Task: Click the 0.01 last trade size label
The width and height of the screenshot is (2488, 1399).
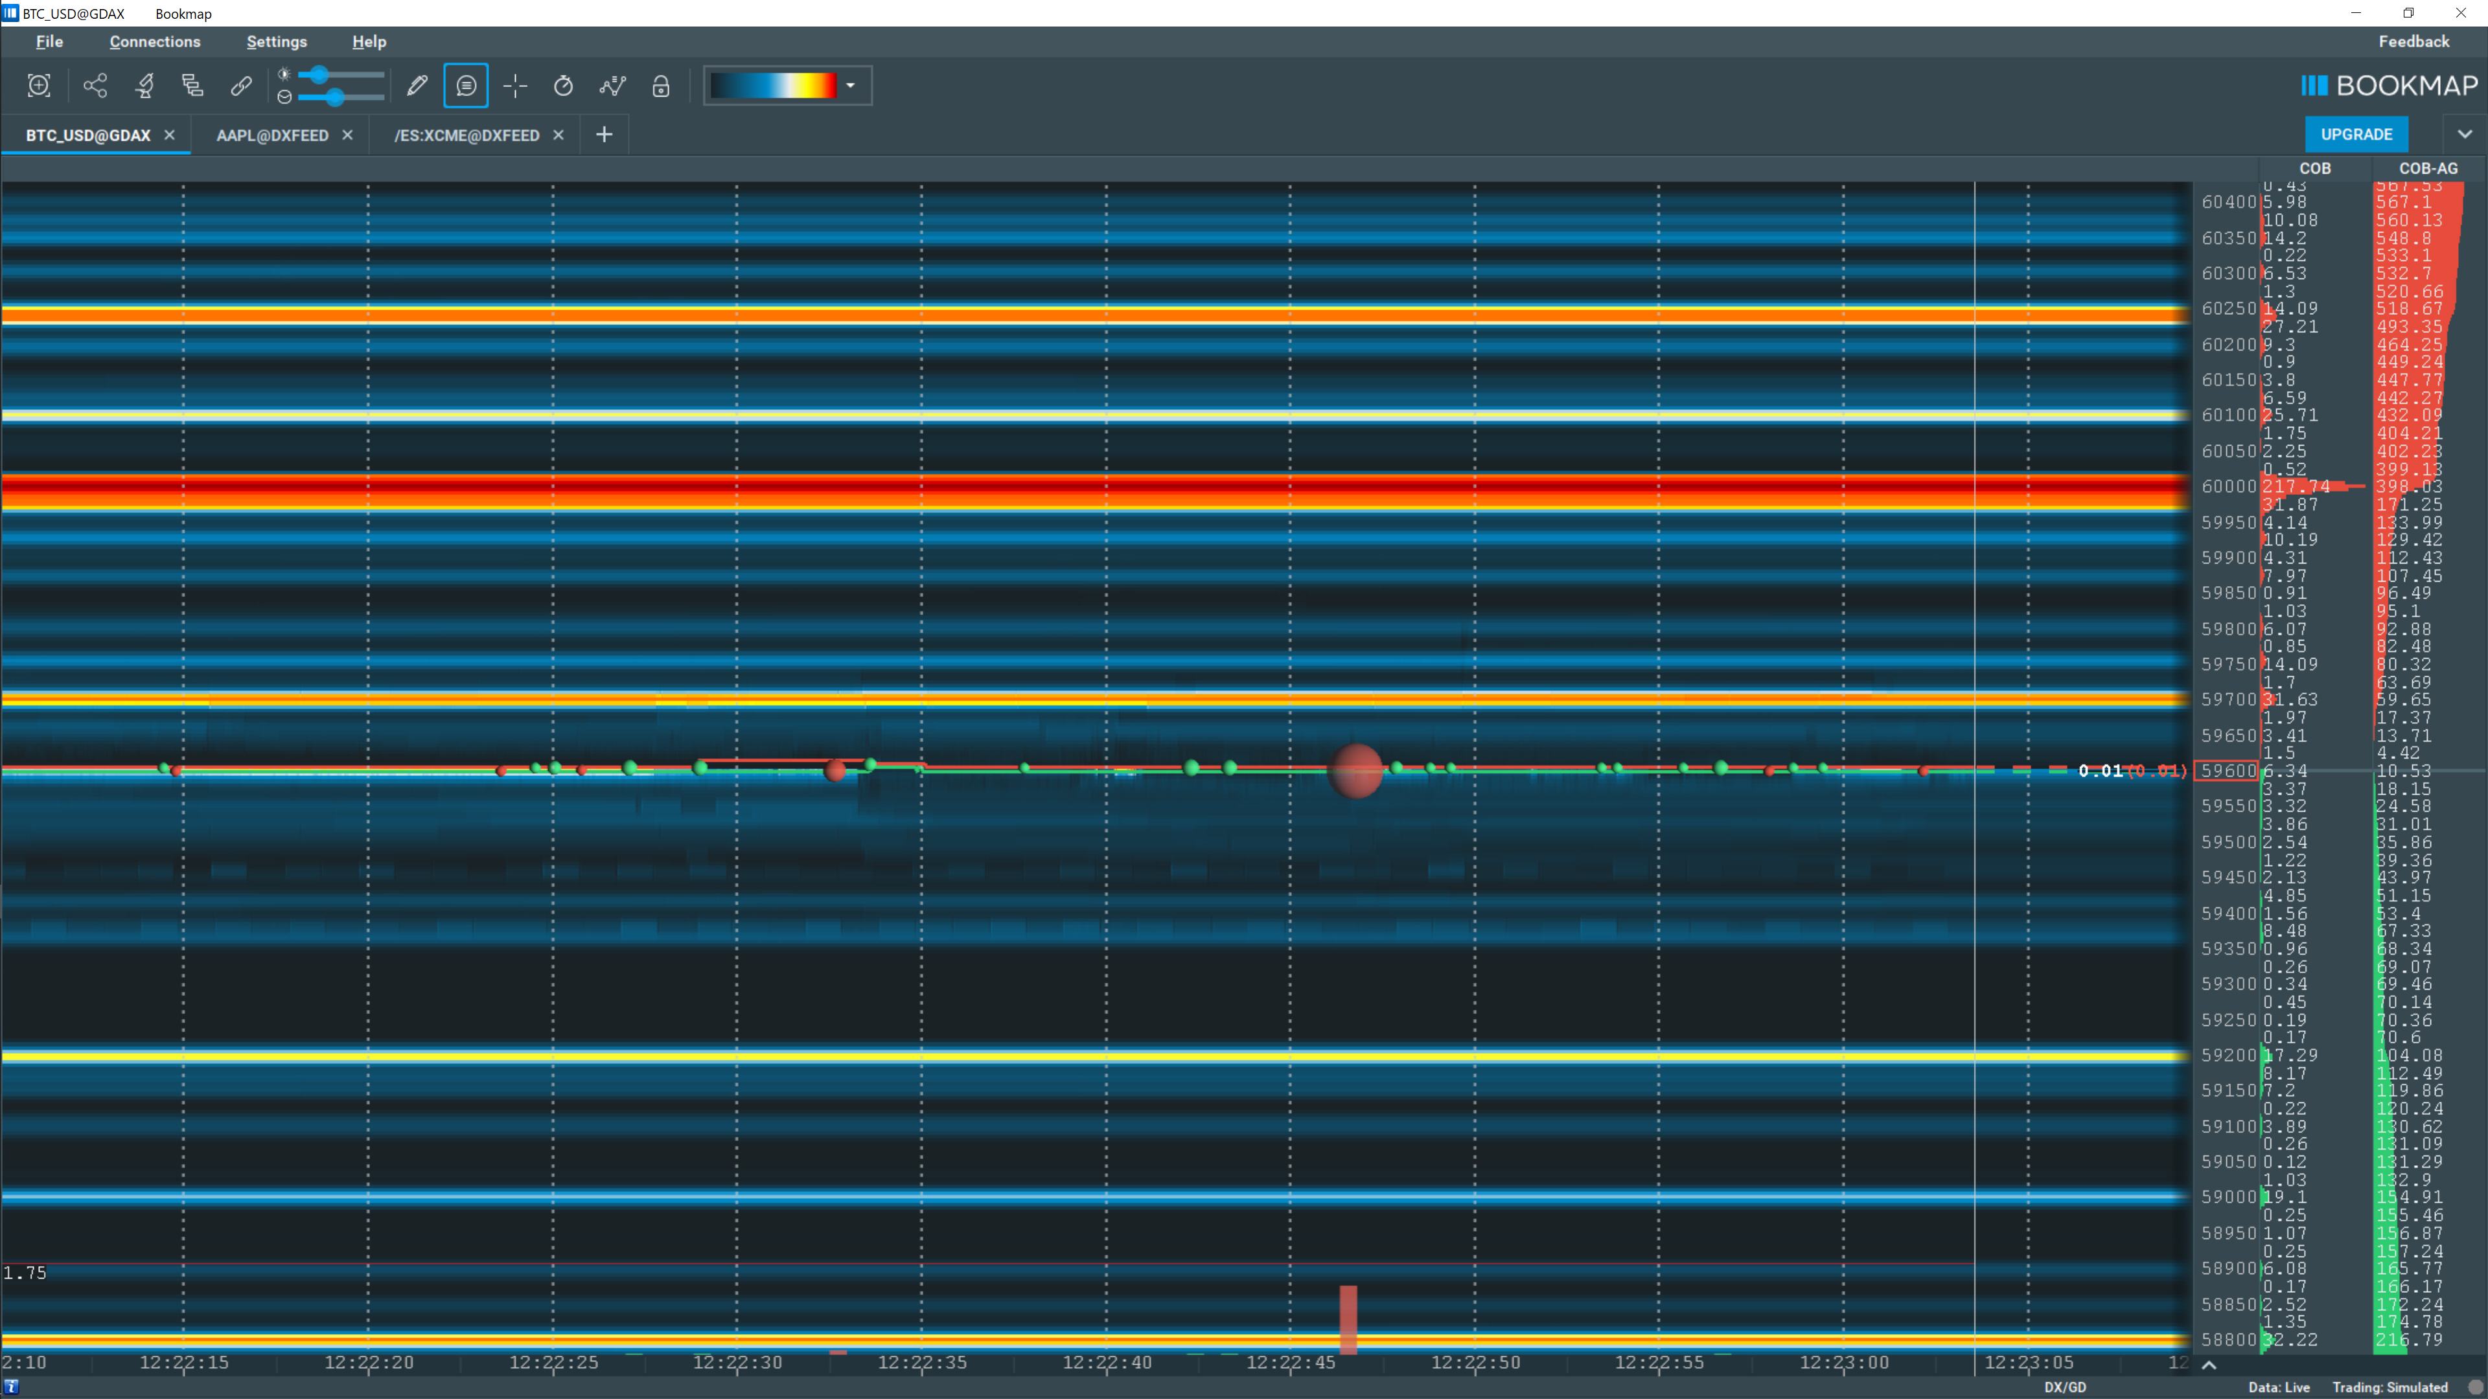Action: point(2101,771)
